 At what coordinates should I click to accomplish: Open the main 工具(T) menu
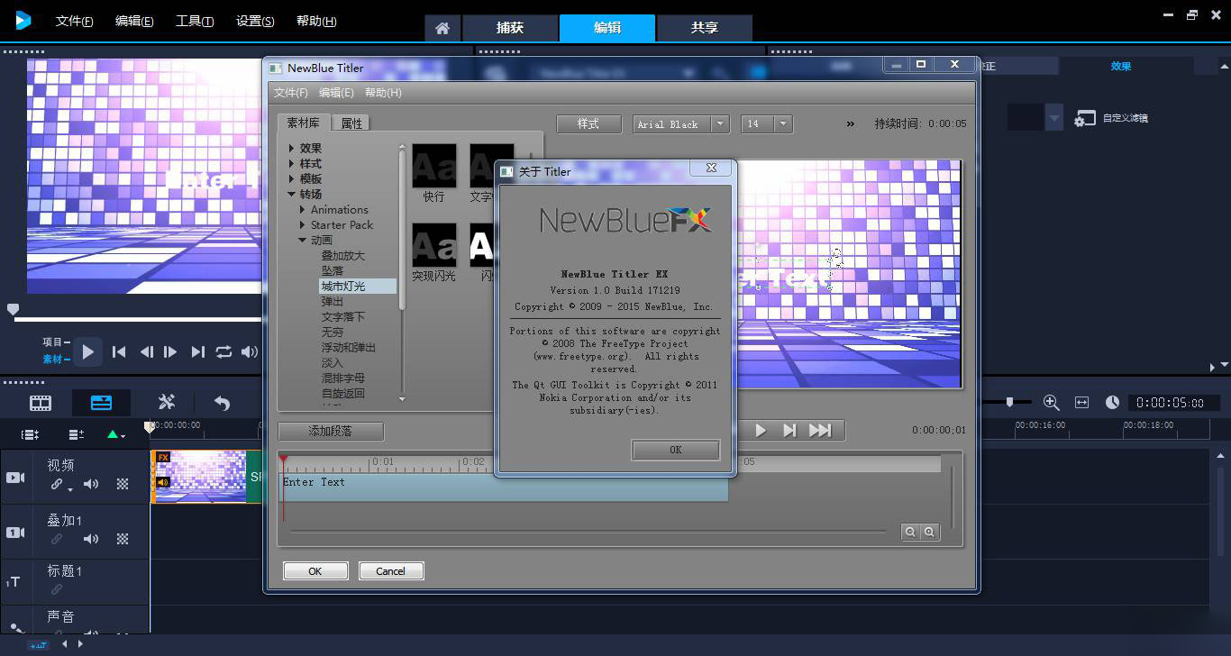click(x=195, y=21)
